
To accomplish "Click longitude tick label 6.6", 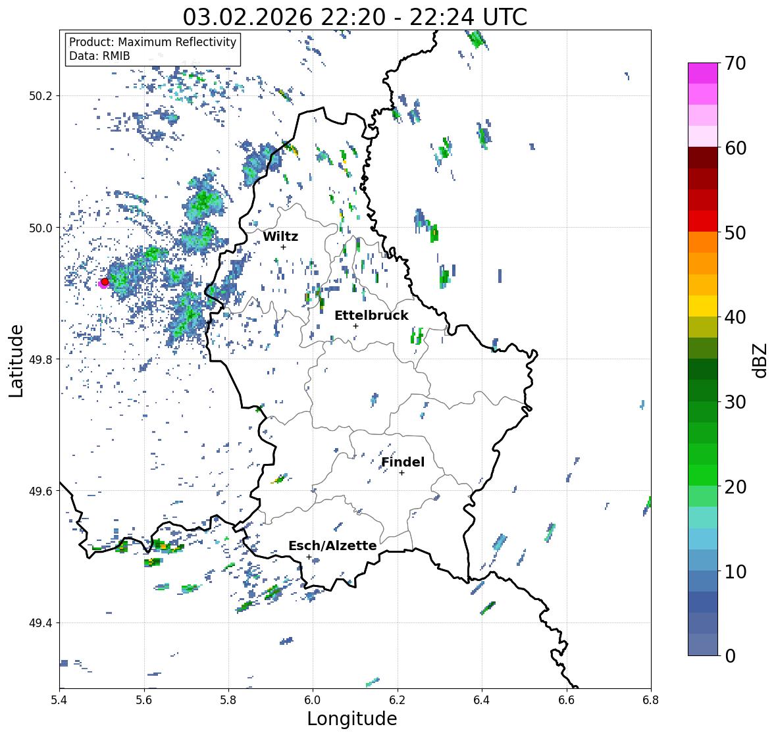I will (567, 700).
